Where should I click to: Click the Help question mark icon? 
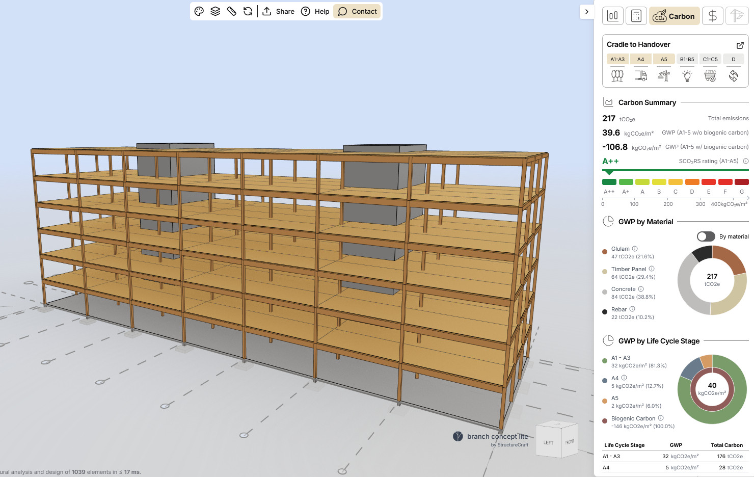pos(306,11)
